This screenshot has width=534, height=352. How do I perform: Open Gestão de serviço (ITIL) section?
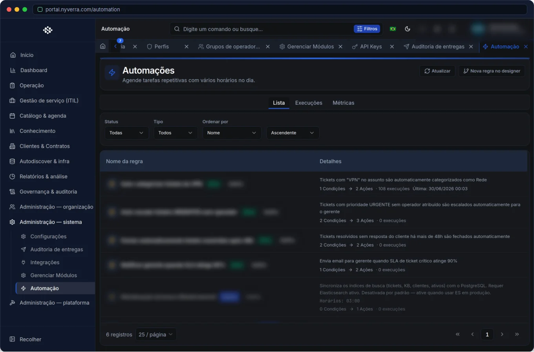[x=49, y=101]
